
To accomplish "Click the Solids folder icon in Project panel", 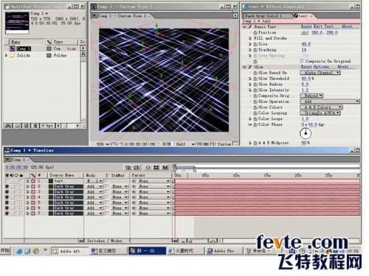I will click(x=12, y=55).
